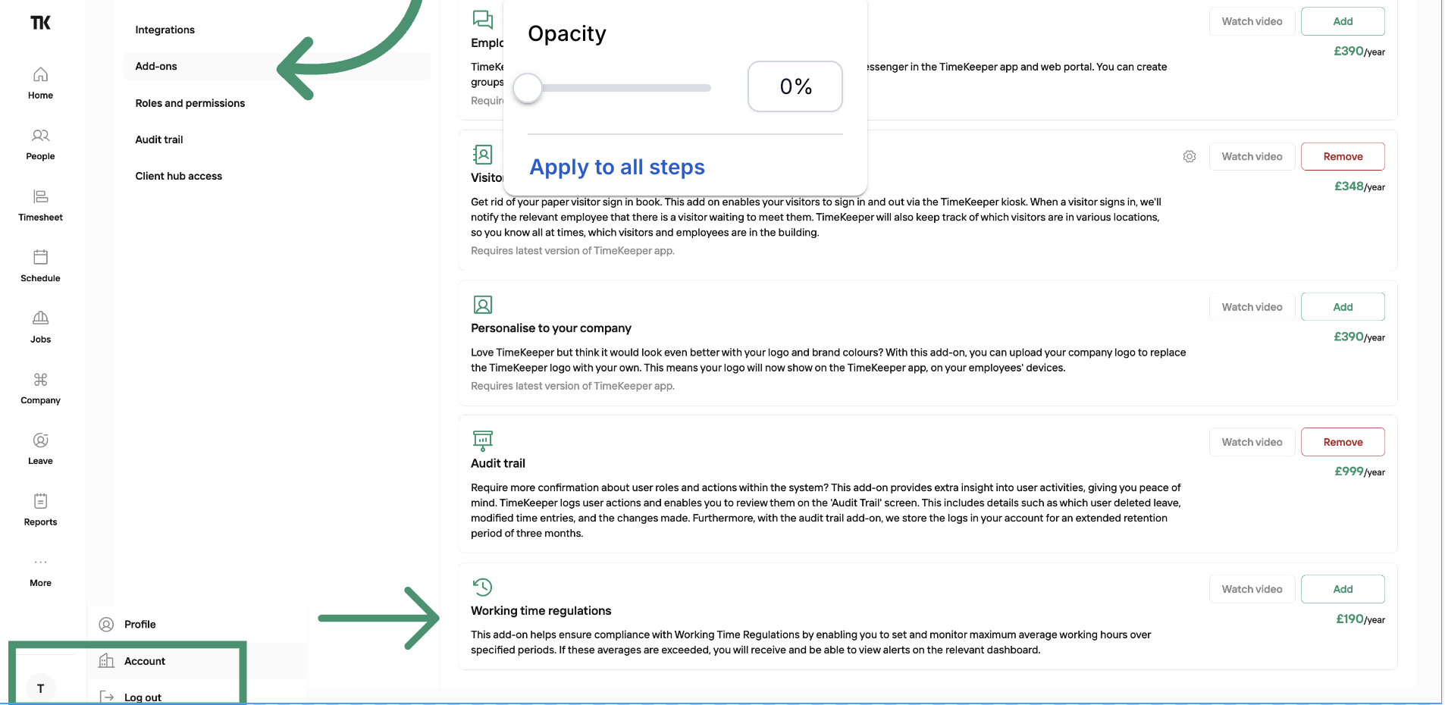
Task: Open Roles and permissions settings
Action: 190,103
